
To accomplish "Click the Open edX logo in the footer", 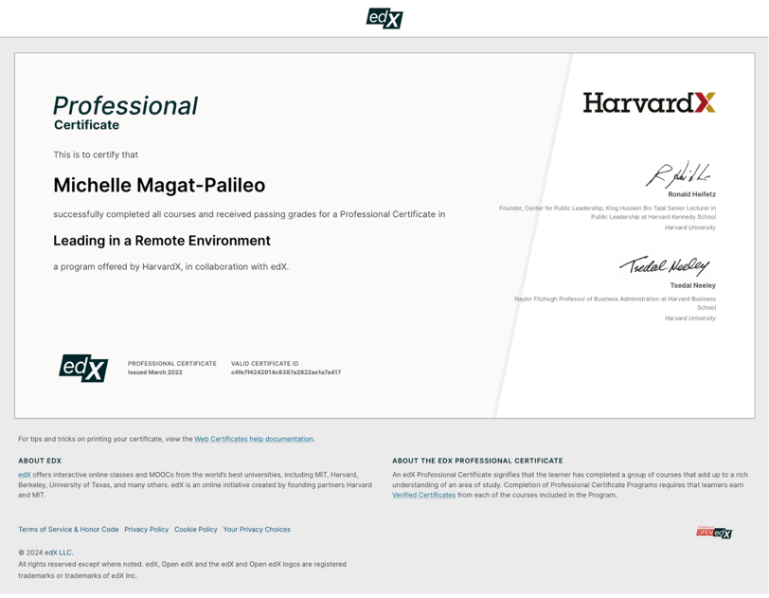I will pos(714,533).
